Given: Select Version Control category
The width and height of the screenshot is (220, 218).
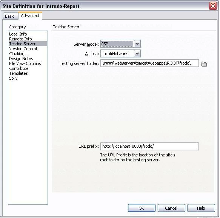Looking at the screenshot, I should click(x=23, y=49).
